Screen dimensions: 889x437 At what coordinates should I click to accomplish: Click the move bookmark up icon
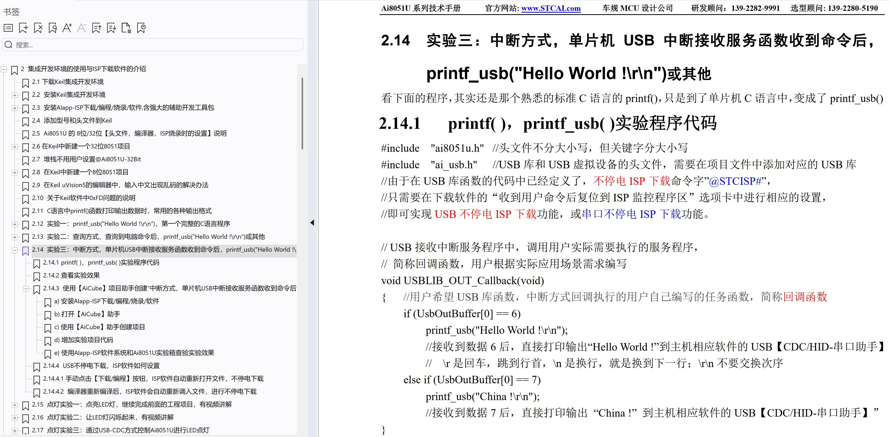[97, 28]
